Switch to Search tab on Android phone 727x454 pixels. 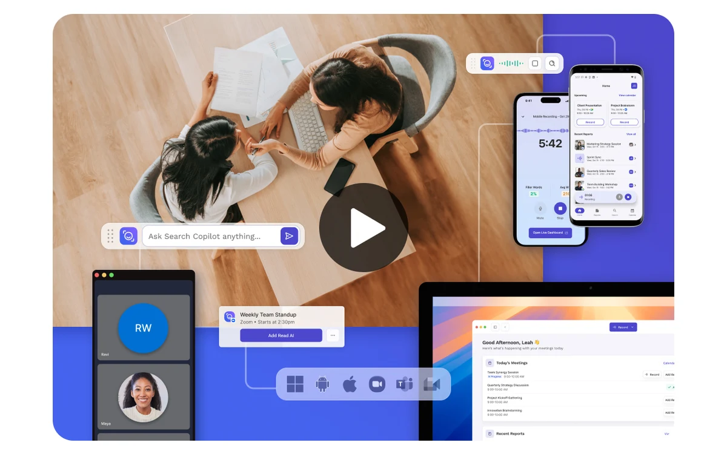coord(615,212)
